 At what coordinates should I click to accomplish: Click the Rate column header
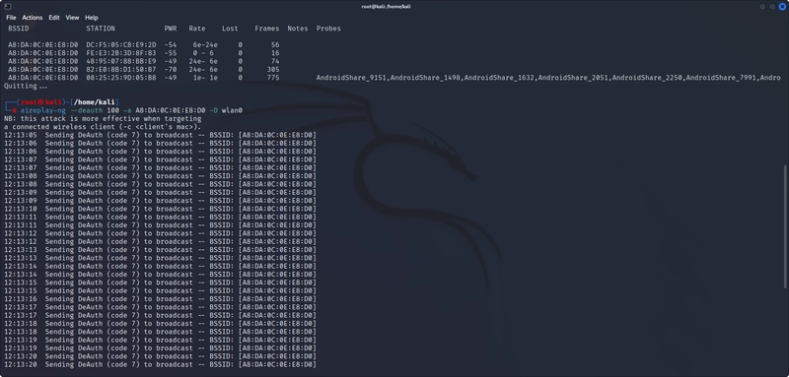tap(196, 29)
